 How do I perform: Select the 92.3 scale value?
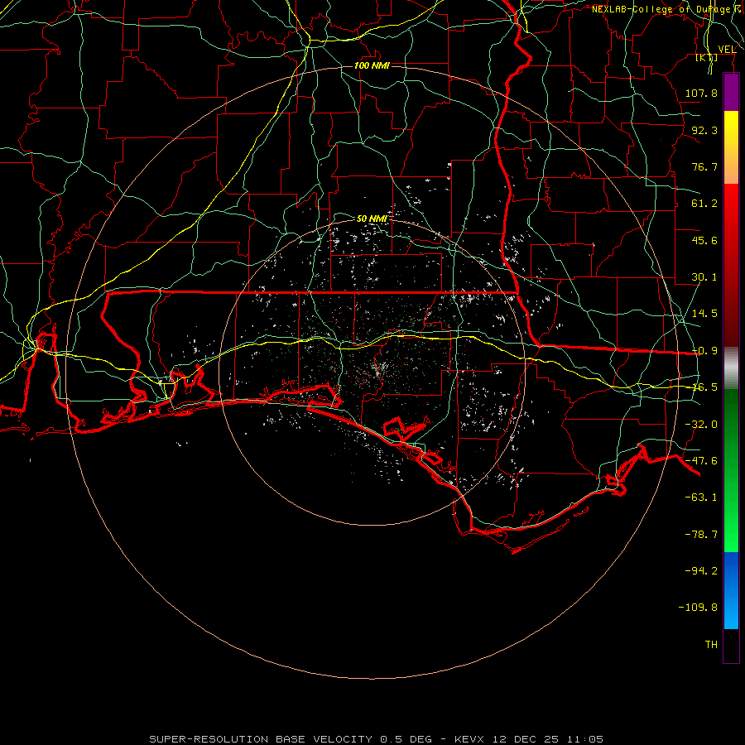point(704,130)
